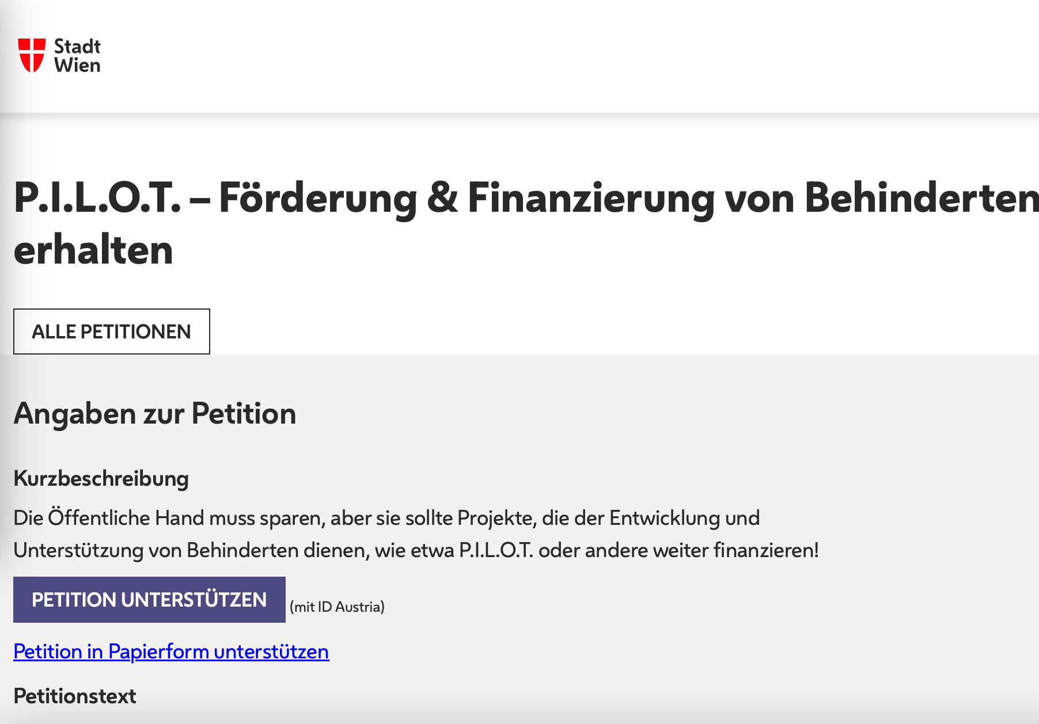Click the Petitionstext subheading
This screenshot has height=724, width=1039.
pyautogui.click(x=75, y=696)
